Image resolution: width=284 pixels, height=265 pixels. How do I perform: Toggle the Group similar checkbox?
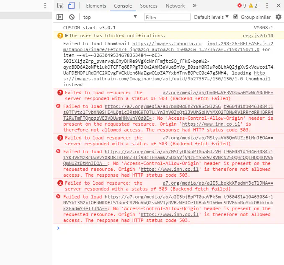235,17
